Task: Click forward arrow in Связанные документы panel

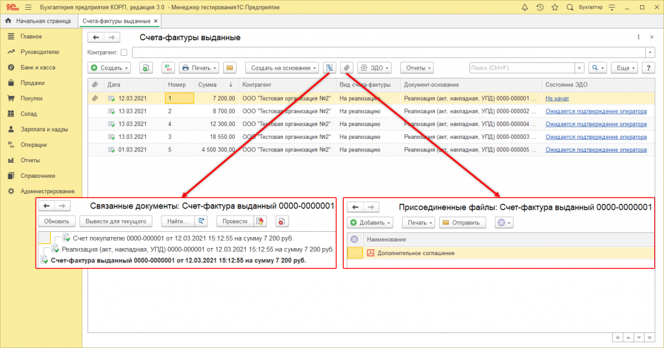Action: click(62, 206)
